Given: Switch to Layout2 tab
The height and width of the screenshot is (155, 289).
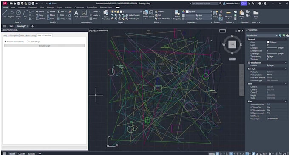Looking at the screenshot, I should coord(31,154).
